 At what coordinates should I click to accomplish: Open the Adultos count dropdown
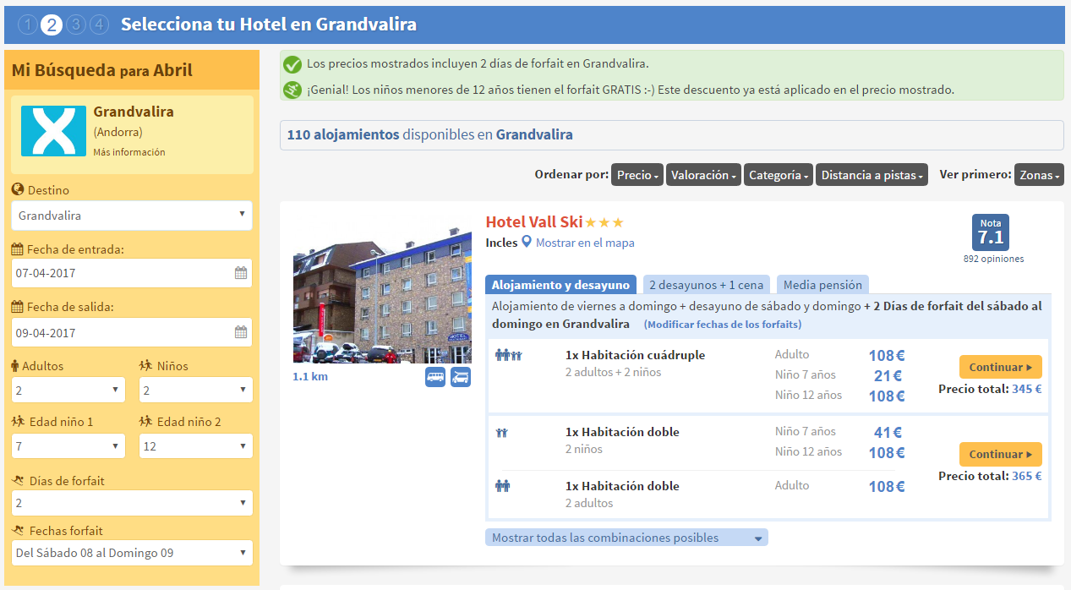(68, 390)
